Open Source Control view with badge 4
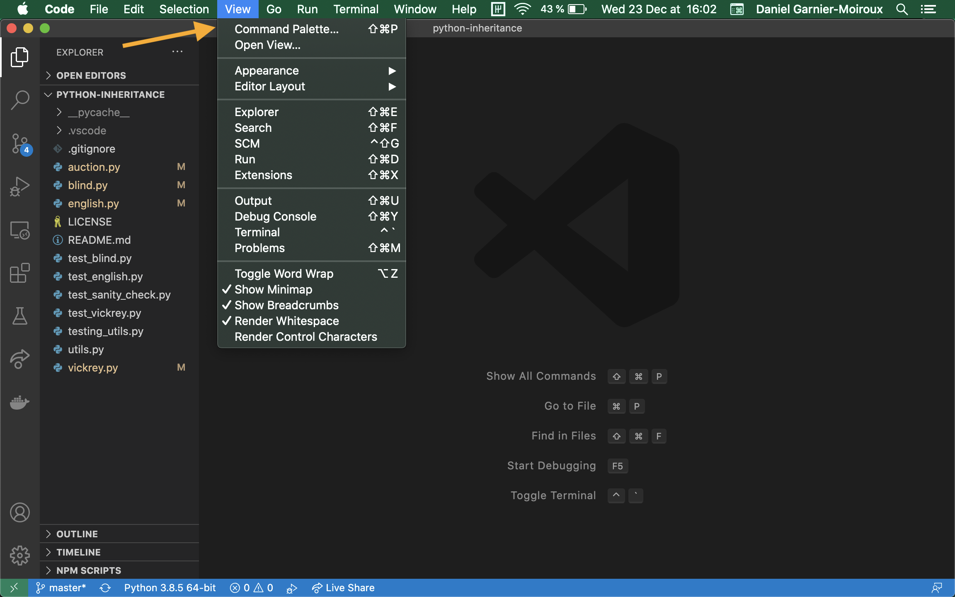 click(x=19, y=144)
